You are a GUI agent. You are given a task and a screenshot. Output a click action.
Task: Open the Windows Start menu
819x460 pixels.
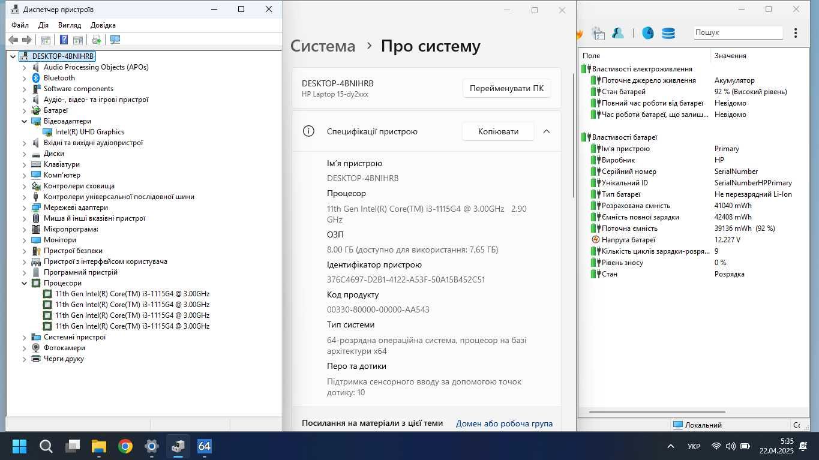(19, 446)
